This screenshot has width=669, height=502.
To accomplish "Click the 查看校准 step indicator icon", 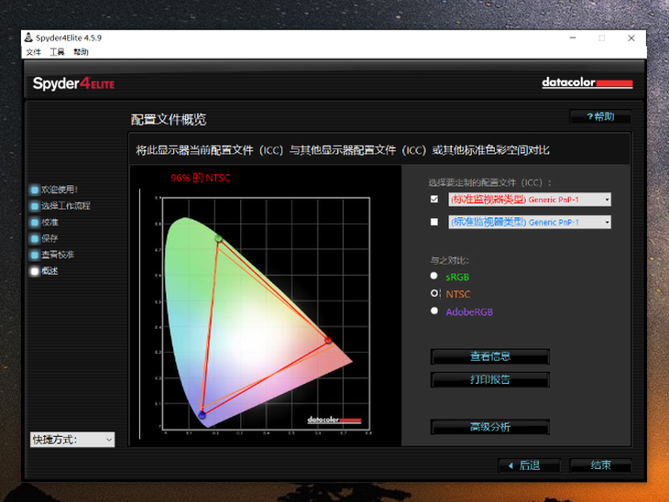I will click(x=35, y=255).
